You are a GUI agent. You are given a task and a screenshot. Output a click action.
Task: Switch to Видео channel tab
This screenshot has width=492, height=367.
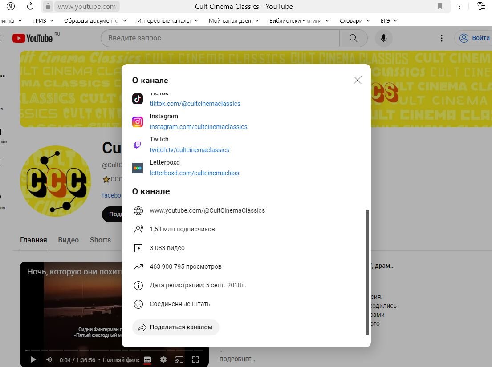tap(69, 240)
